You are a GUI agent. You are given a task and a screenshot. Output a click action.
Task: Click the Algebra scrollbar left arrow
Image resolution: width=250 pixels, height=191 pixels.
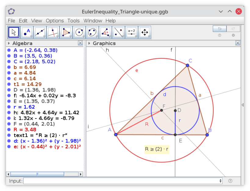(8, 174)
